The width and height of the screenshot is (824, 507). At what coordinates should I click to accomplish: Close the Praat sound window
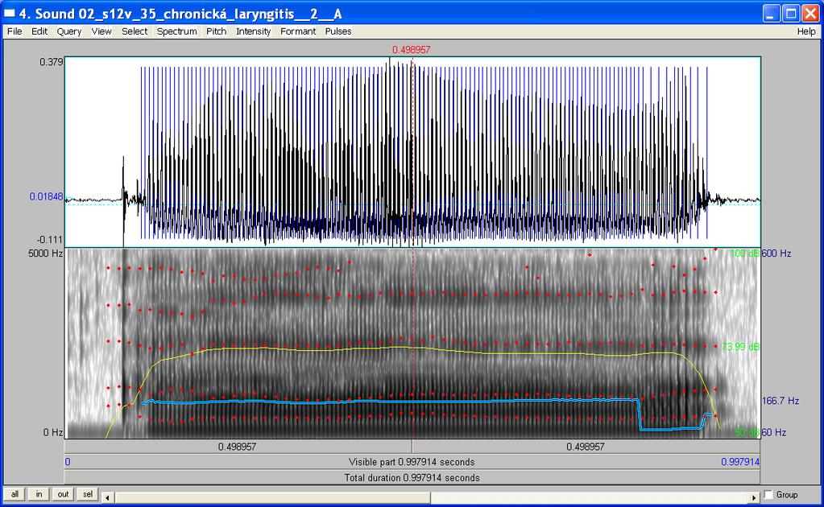[810, 13]
